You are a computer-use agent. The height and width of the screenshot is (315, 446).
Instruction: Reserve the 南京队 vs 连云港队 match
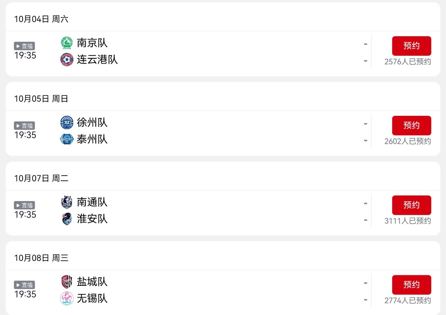411,46
